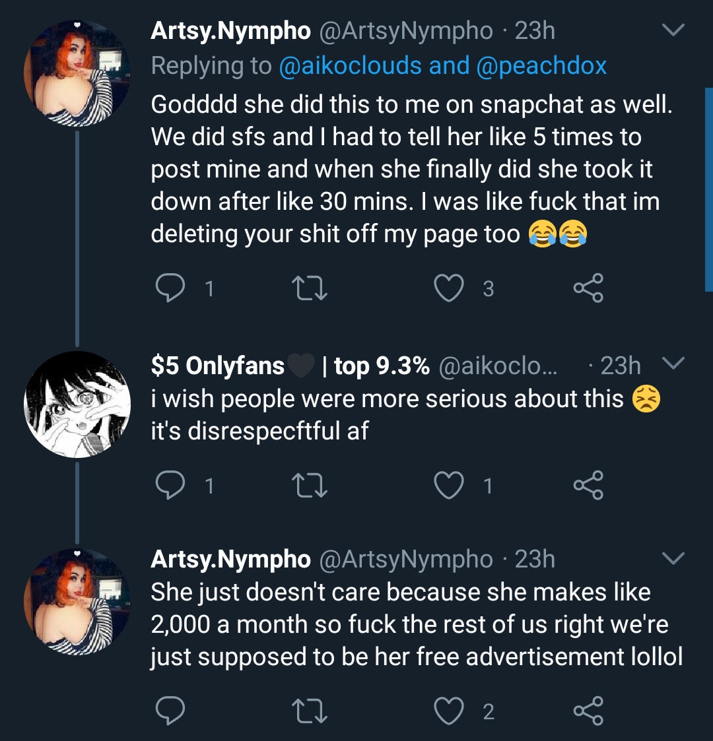Open the @peachdox mention link
The height and width of the screenshot is (741, 713).
(541, 65)
